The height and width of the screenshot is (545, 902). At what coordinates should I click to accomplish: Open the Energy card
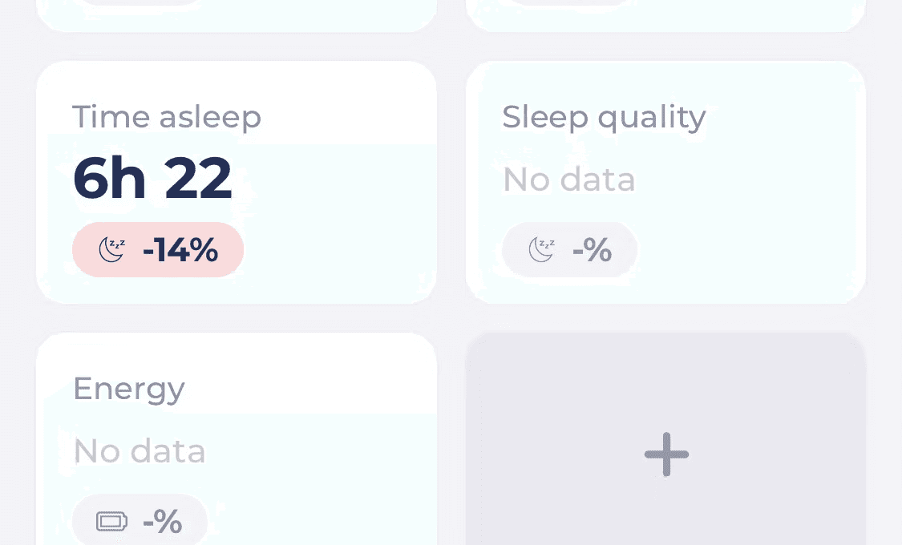click(237, 439)
